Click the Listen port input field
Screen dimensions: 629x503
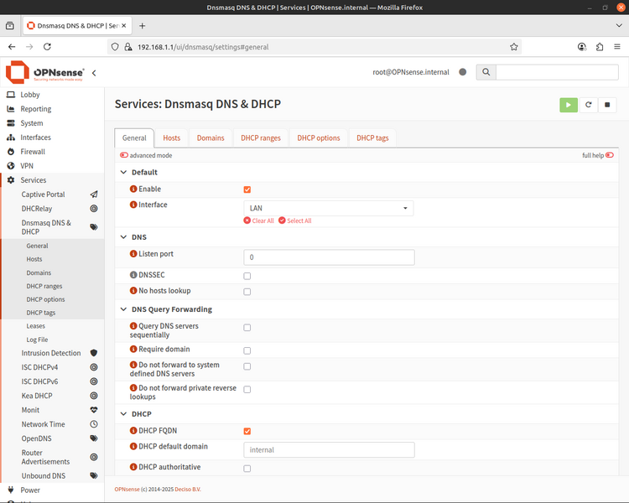(x=329, y=257)
